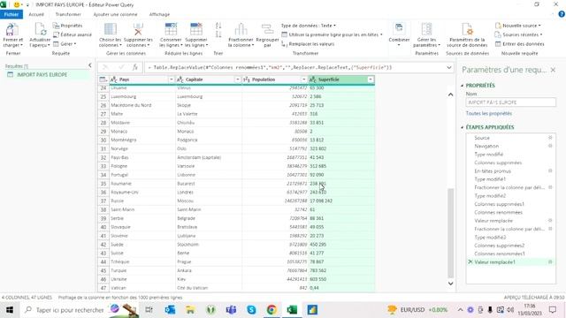Image resolution: width=566 pixels, height=318 pixels.
Task: Click Supprimer les lignes icon
Action: [x=196, y=29]
